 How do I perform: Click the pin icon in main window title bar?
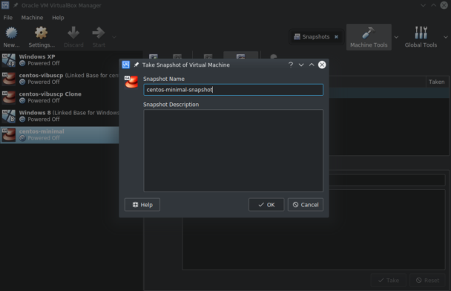(x=16, y=5)
